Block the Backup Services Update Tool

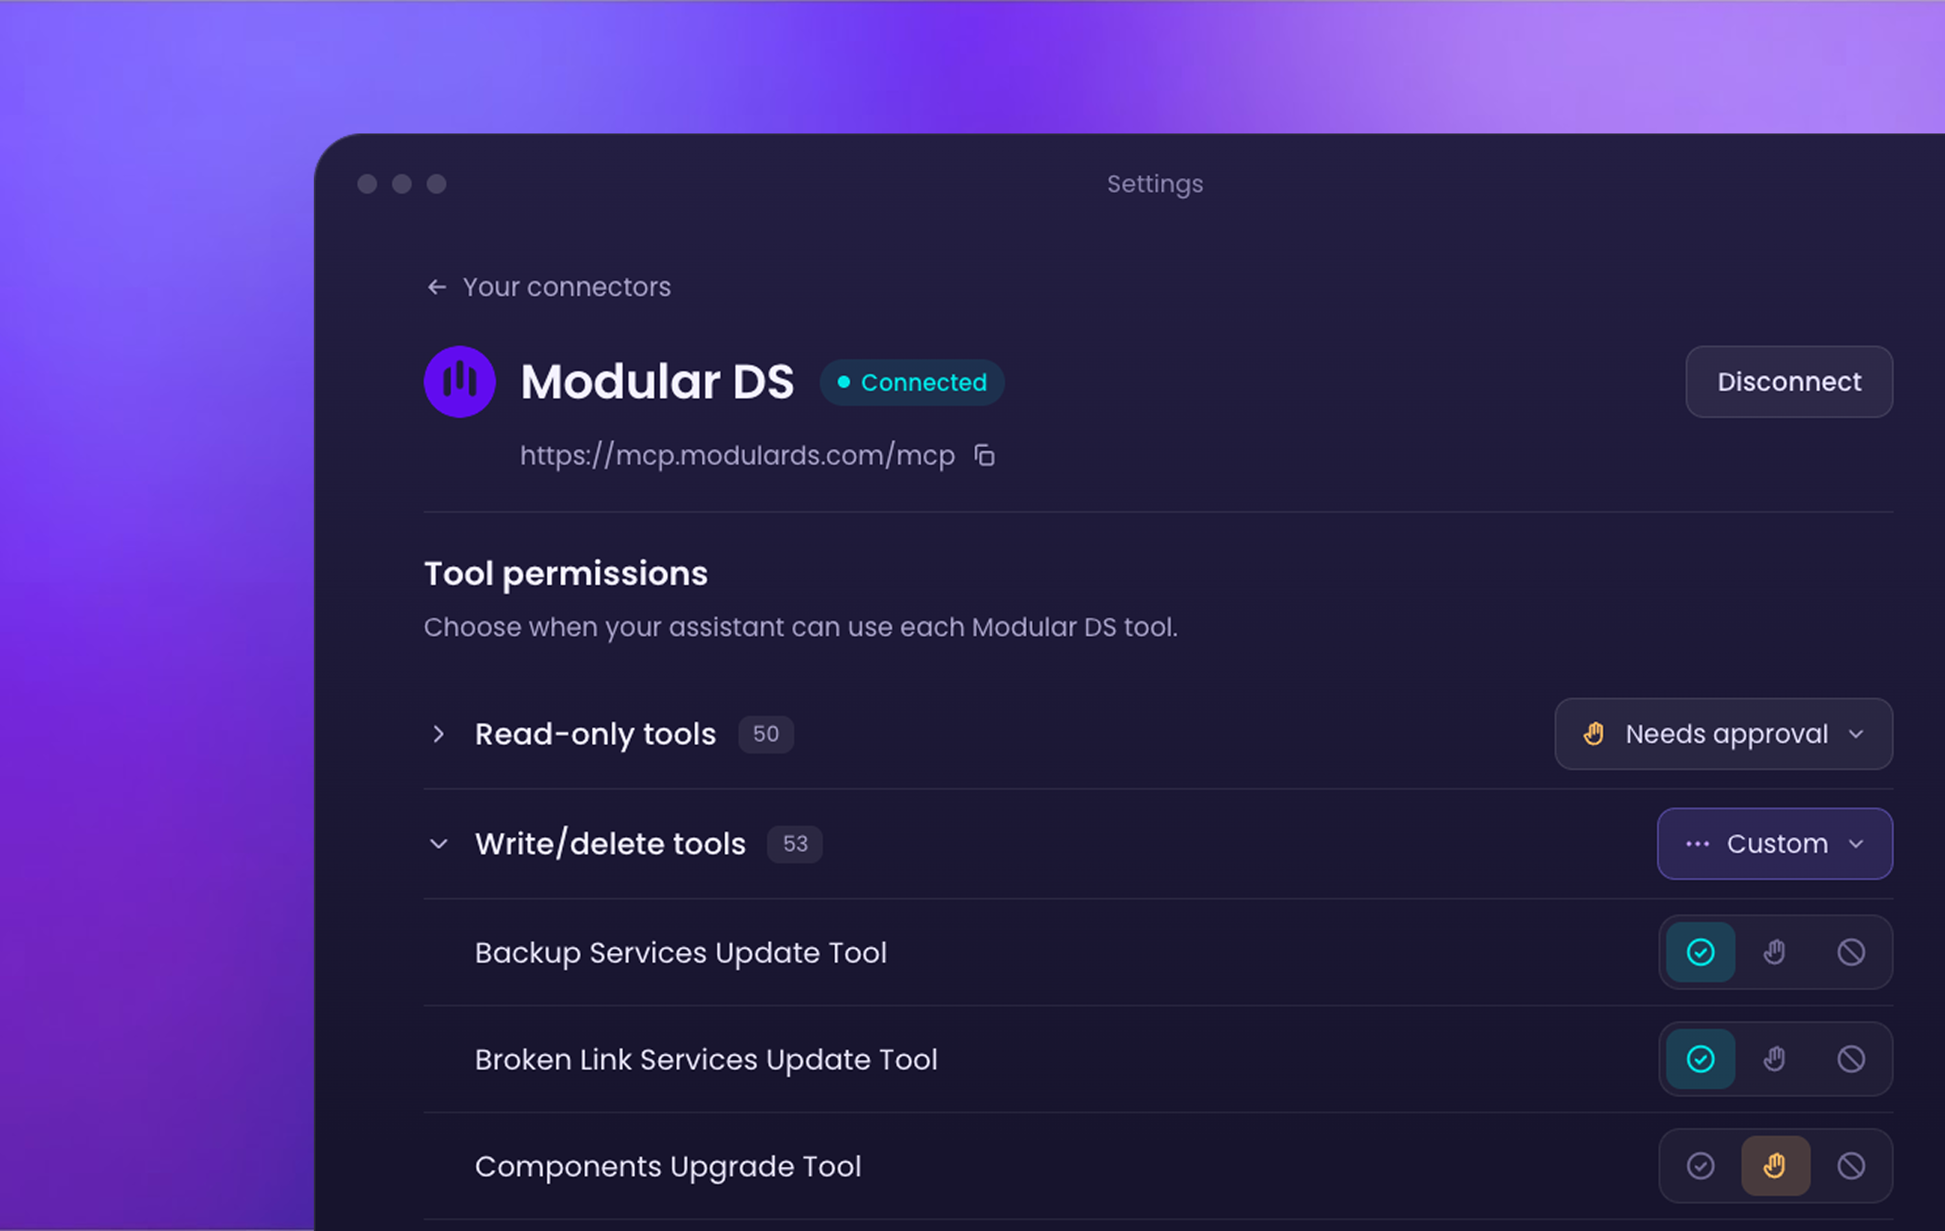pyautogui.click(x=1850, y=952)
